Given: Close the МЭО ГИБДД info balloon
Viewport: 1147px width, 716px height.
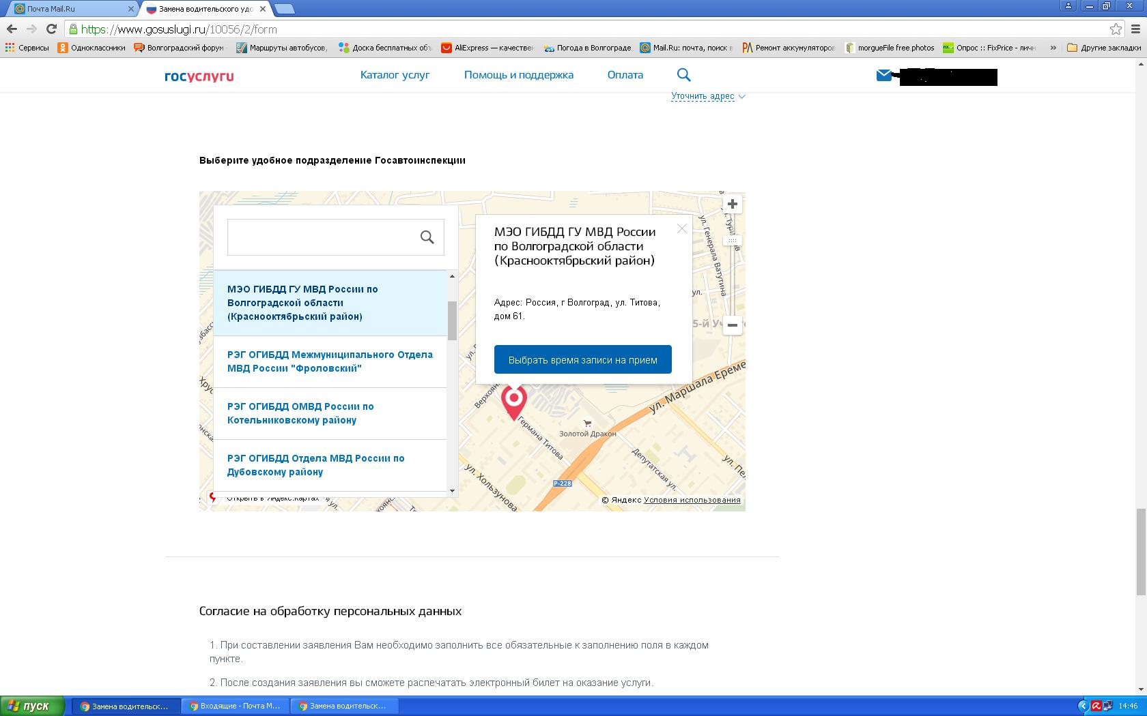Looking at the screenshot, I should point(681,229).
